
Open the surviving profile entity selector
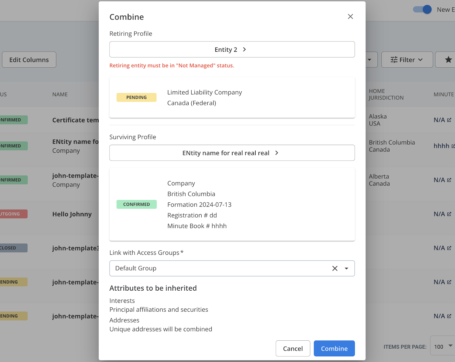[x=232, y=153]
